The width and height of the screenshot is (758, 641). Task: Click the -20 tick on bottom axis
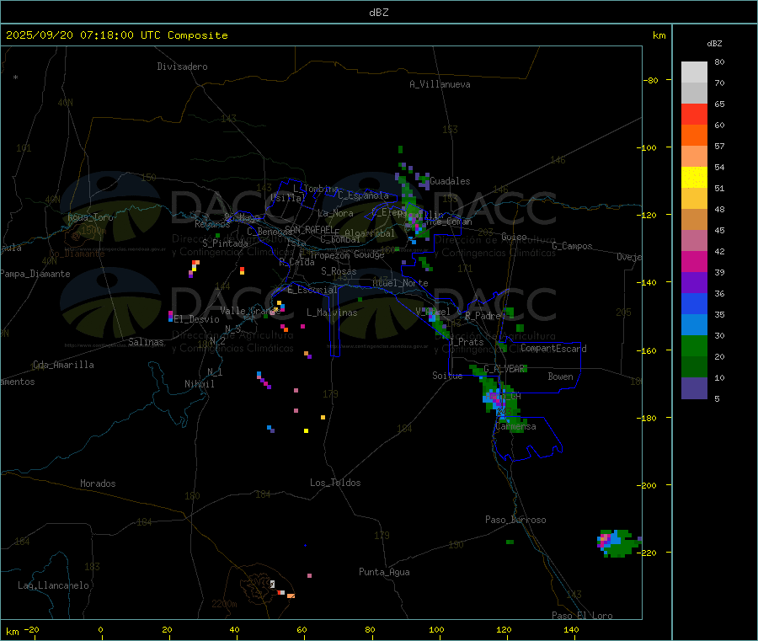click(x=32, y=630)
